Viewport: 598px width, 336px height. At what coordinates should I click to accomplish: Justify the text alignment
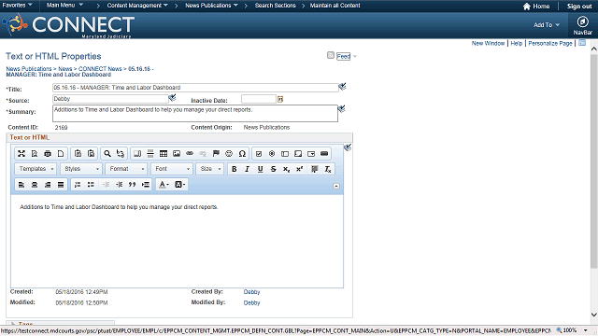tap(61, 185)
